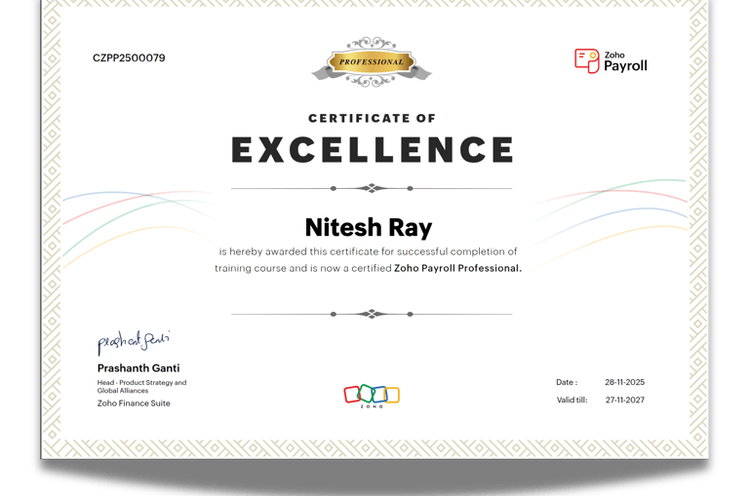The height and width of the screenshot is (496, 749).
Task: Click the Zoho Payroll logo icon
Action: tap(586, 61)
